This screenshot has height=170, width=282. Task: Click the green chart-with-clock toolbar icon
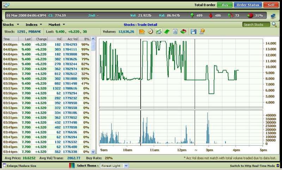[x=158, y=32]
